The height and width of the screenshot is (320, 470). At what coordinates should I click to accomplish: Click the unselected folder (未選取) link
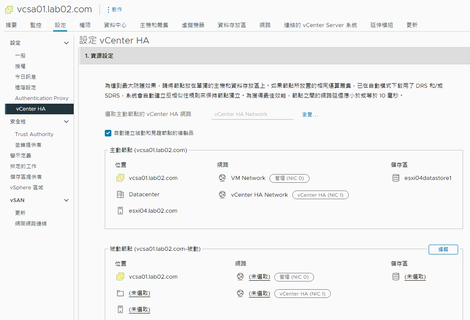[139, 293]
